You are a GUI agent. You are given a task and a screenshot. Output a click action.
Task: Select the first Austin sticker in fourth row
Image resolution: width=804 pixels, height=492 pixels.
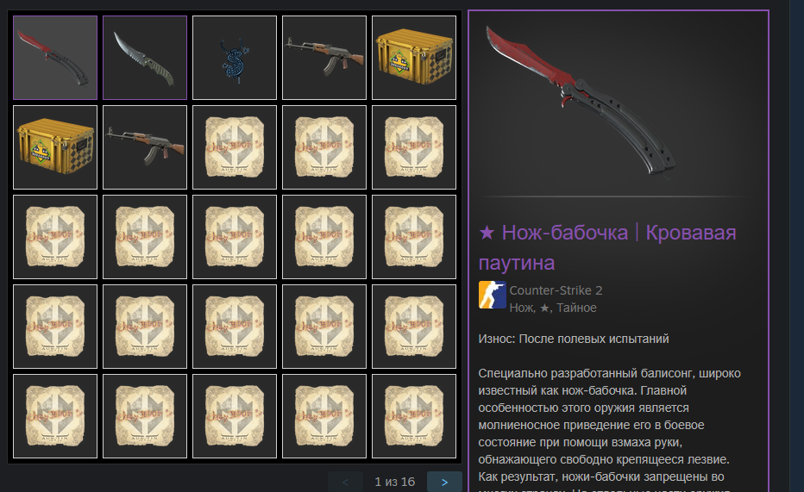(55, 327)
